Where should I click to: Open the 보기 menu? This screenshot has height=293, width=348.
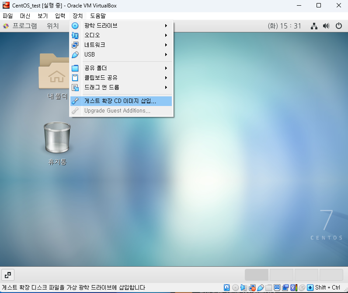tap(42, 16)
